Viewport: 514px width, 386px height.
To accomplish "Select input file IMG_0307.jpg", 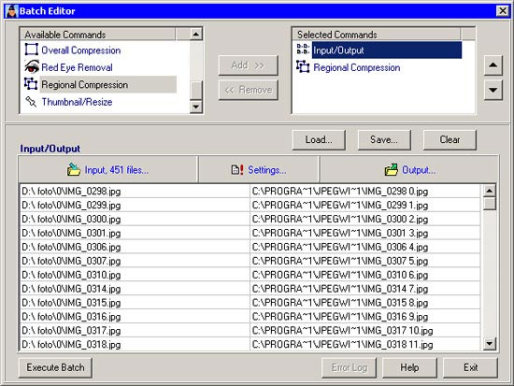I will (x=135, y=261).
